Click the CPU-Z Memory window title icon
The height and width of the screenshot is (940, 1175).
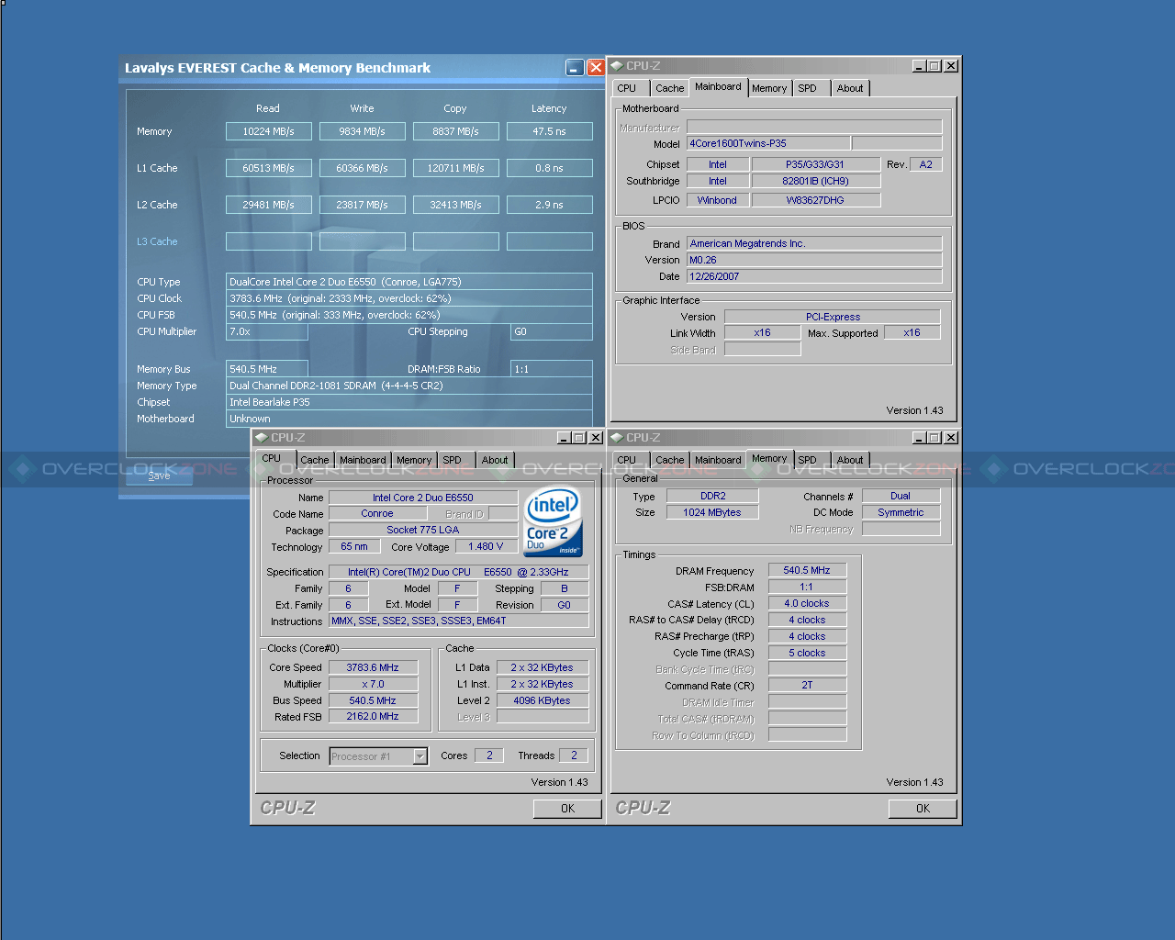[x=617, y=438]
